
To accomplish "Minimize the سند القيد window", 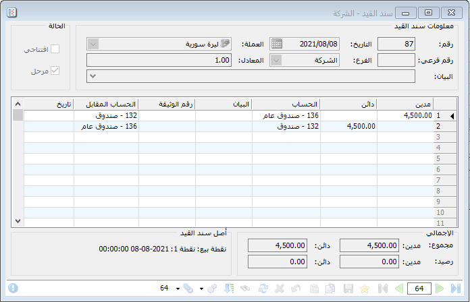I will coord(406,13).
